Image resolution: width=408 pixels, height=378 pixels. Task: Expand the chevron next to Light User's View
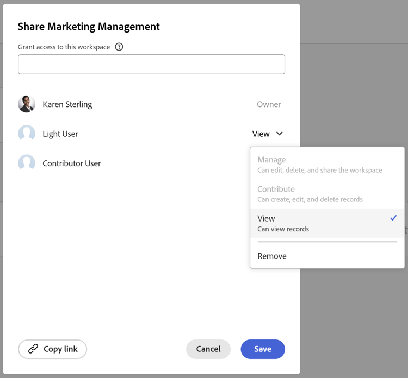280,134
